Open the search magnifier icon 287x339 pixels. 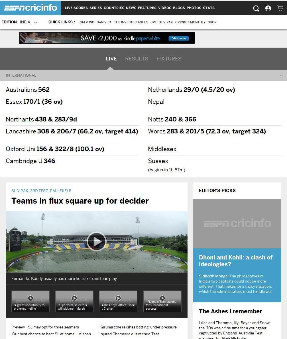pyautogui.click(x=256, y=9)
